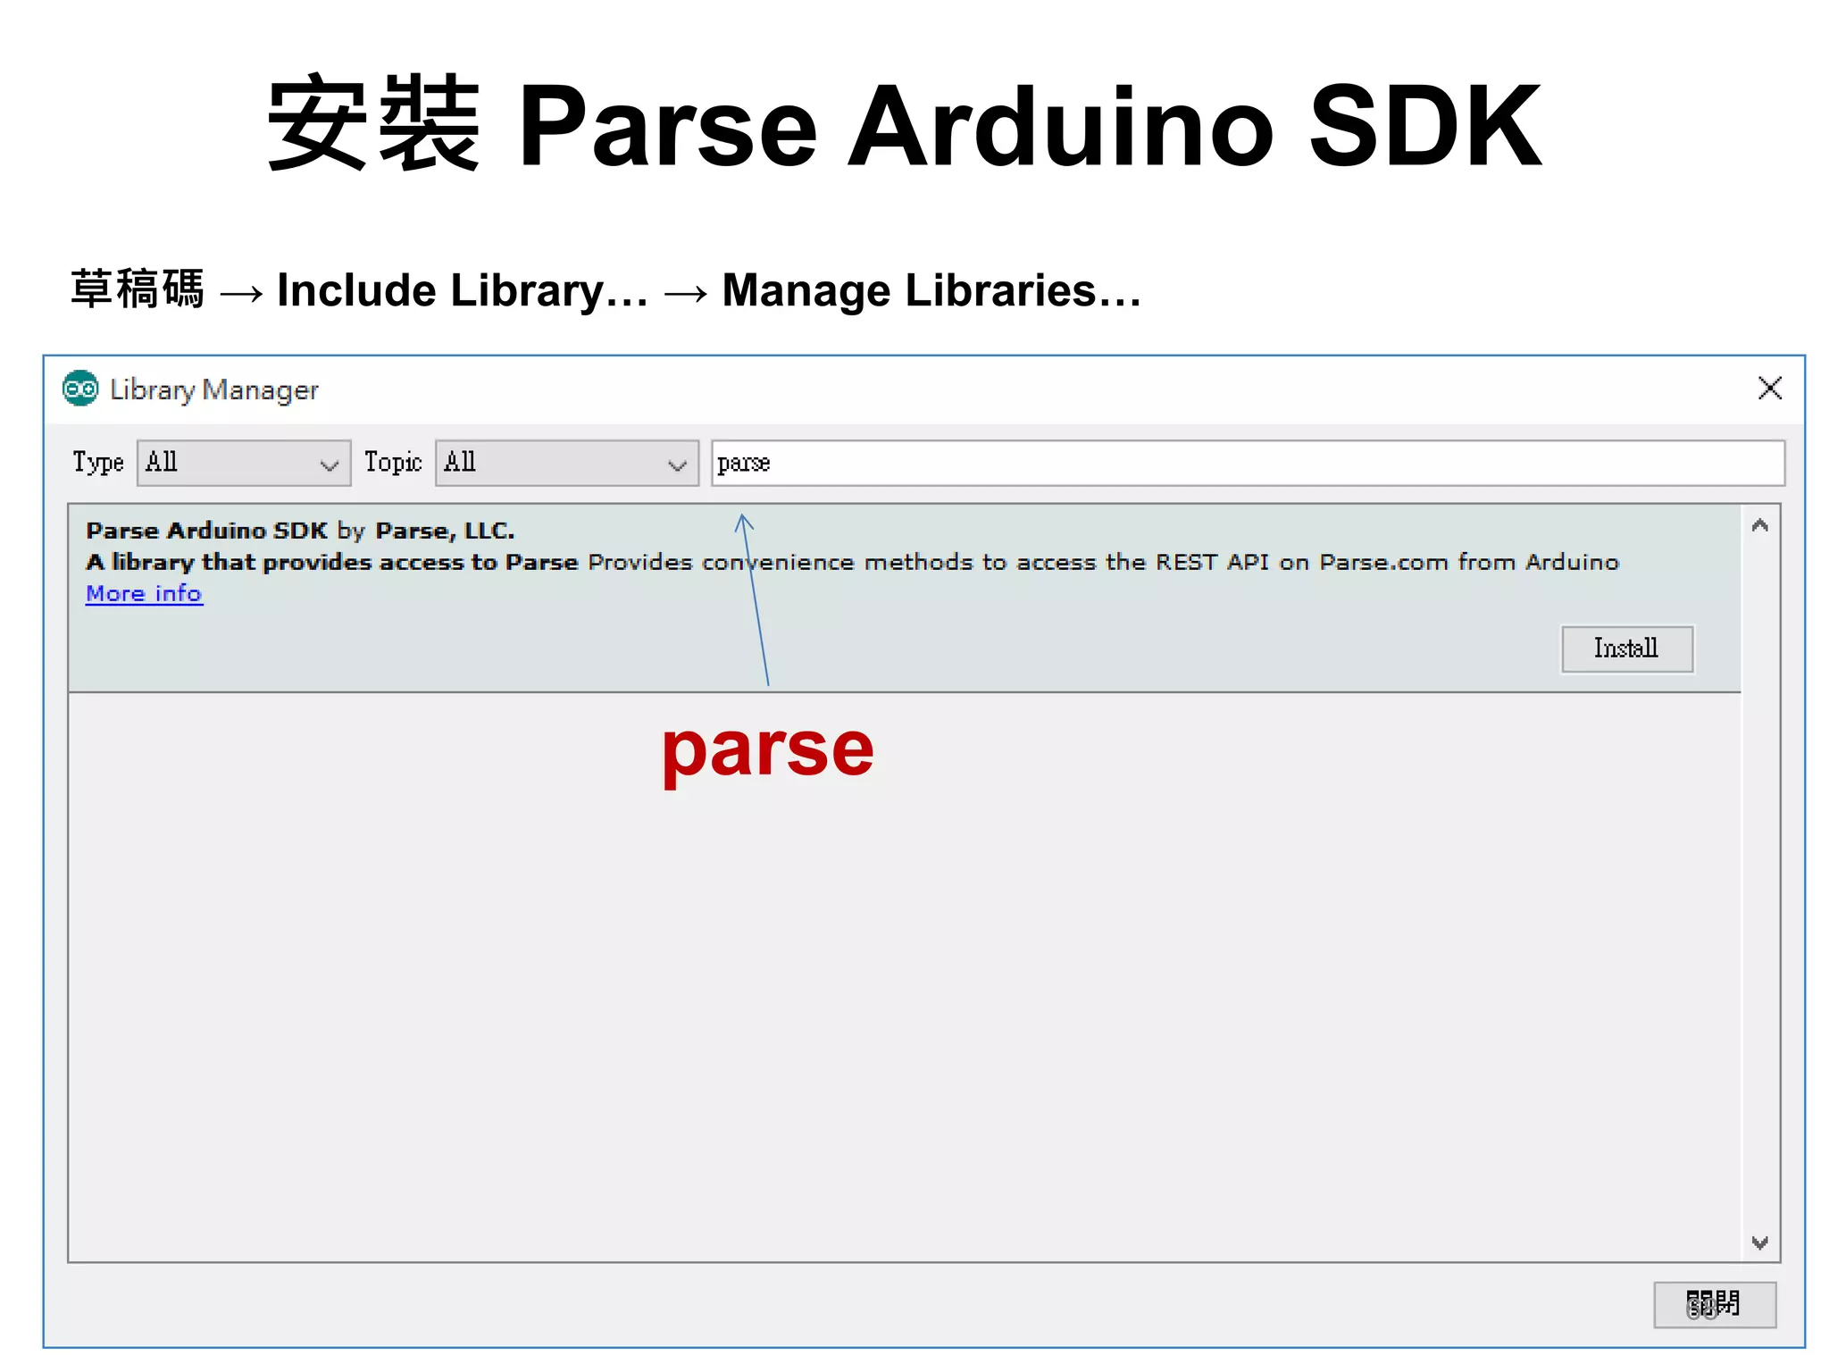Select the 'Parse Arduino SDK by Parse, LLC.' entry
The image size is (1829, 1372).
(x=904, y=598)
